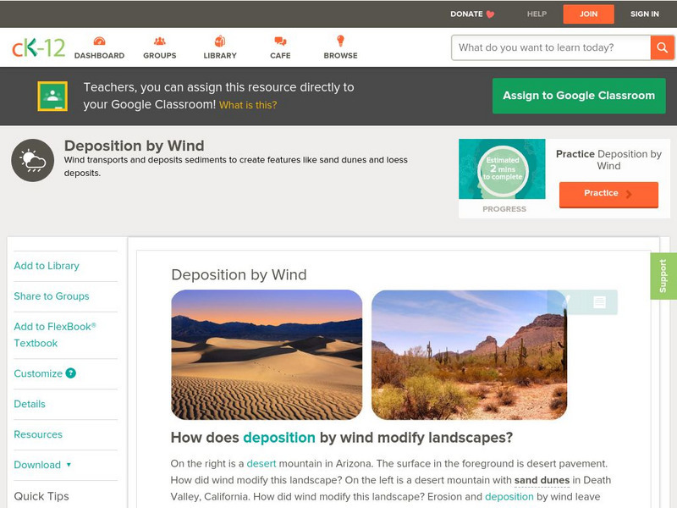Click the LIBRARY menu label
The image size is (677, 508).
tap(220, 56)
